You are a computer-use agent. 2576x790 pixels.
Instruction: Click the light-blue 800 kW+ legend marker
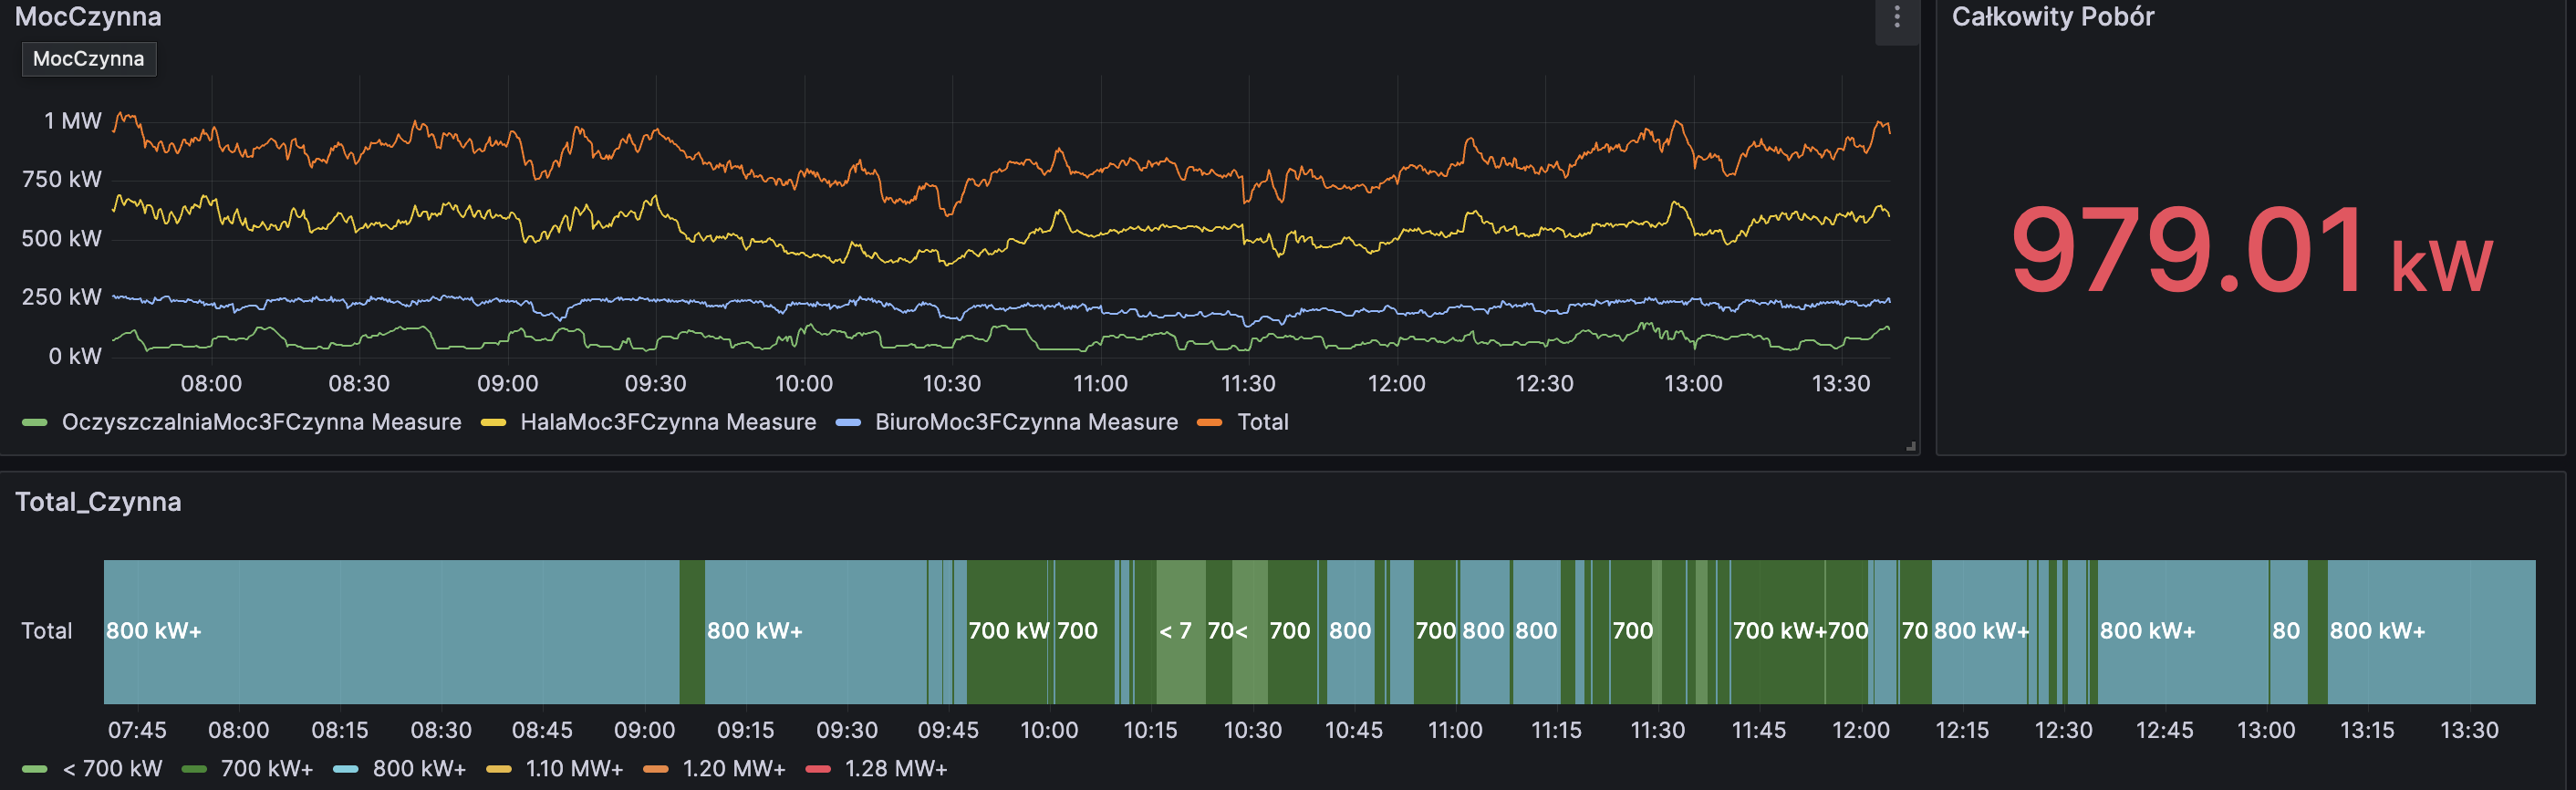pos(346,769)
